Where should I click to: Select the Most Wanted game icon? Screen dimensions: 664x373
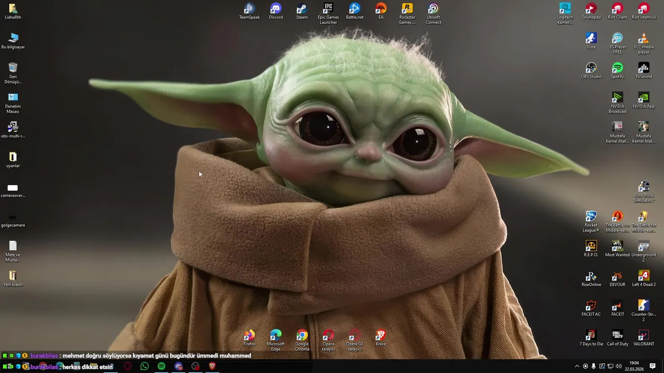pyautogui.click(x=617, y=249)
